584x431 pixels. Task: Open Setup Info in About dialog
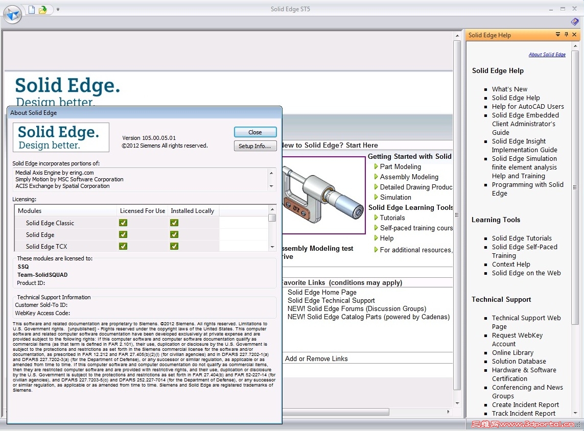(255, 146)
